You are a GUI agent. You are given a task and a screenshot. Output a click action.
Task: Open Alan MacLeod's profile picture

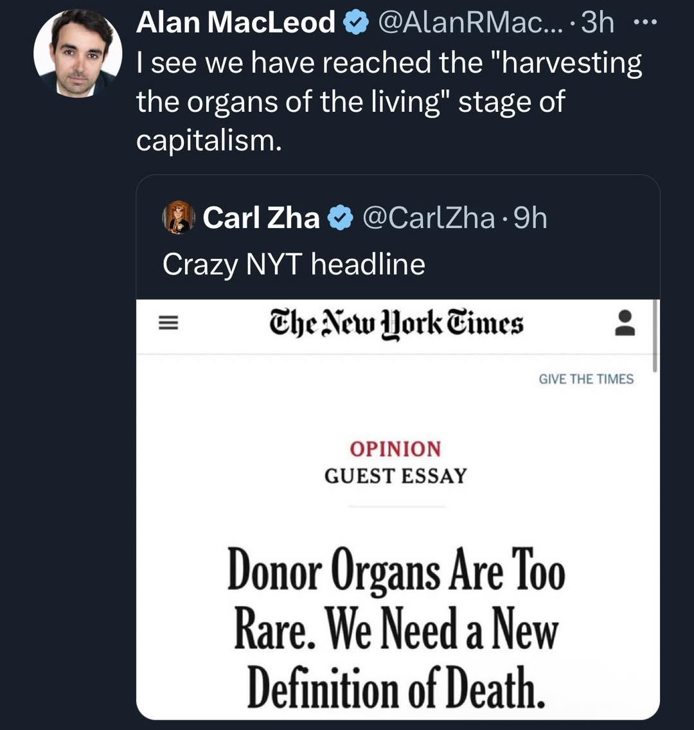(x=78, y=54)
